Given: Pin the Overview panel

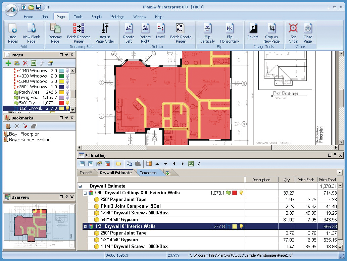Looking at the screenshot, I should [66, 197].
